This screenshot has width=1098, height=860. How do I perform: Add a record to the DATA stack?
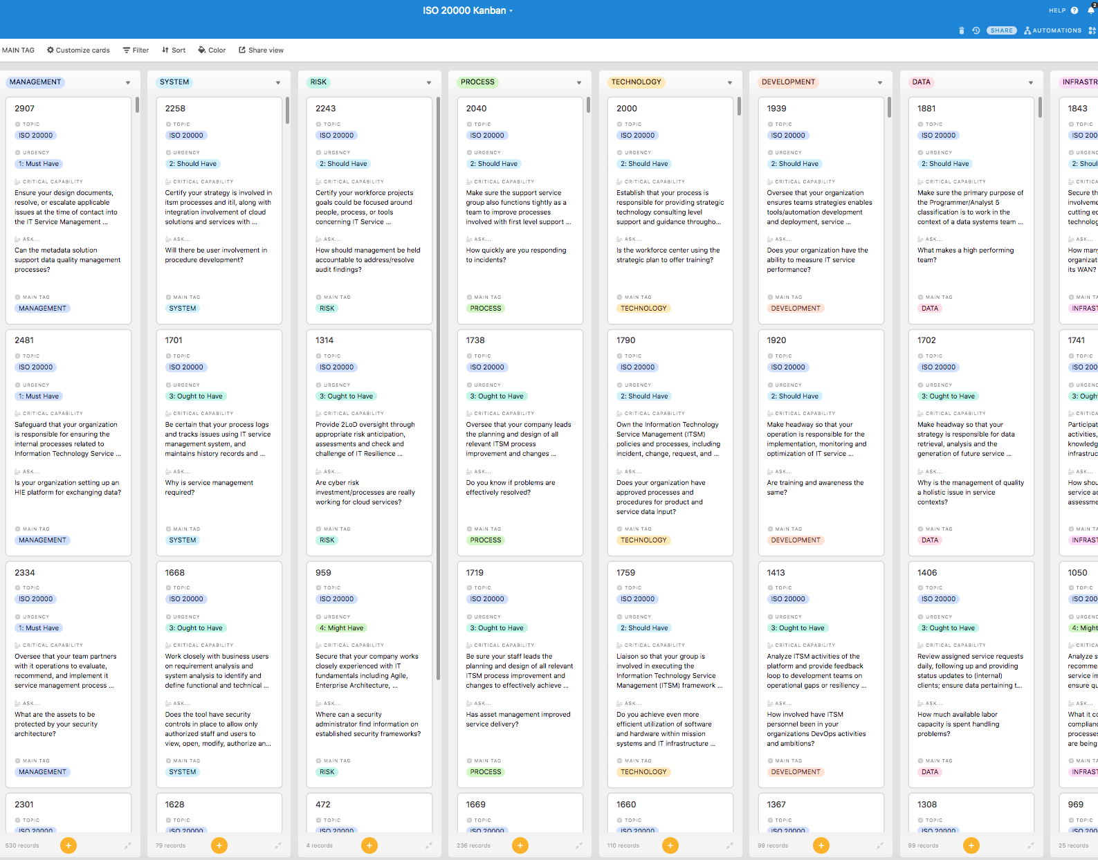coord(971,845)
